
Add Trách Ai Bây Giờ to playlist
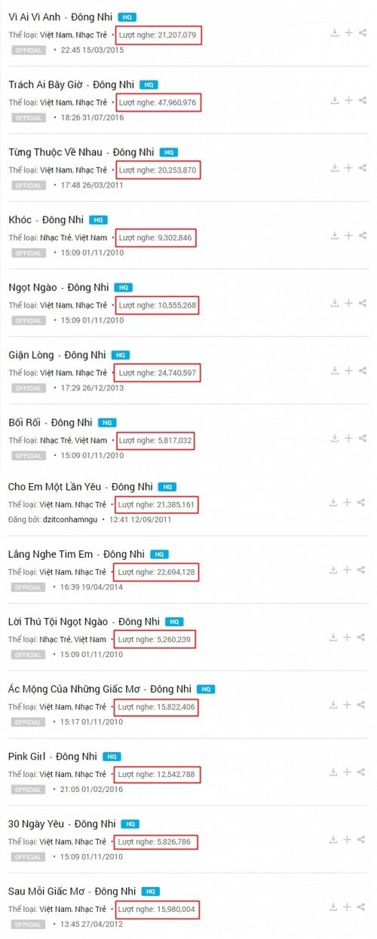coord(348,100)
